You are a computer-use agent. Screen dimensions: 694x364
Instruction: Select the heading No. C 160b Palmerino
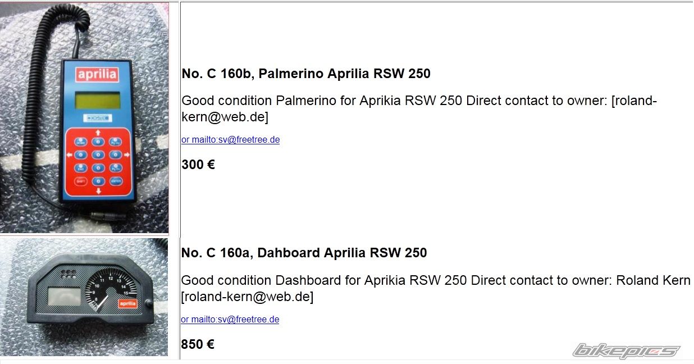pos(306,74)
